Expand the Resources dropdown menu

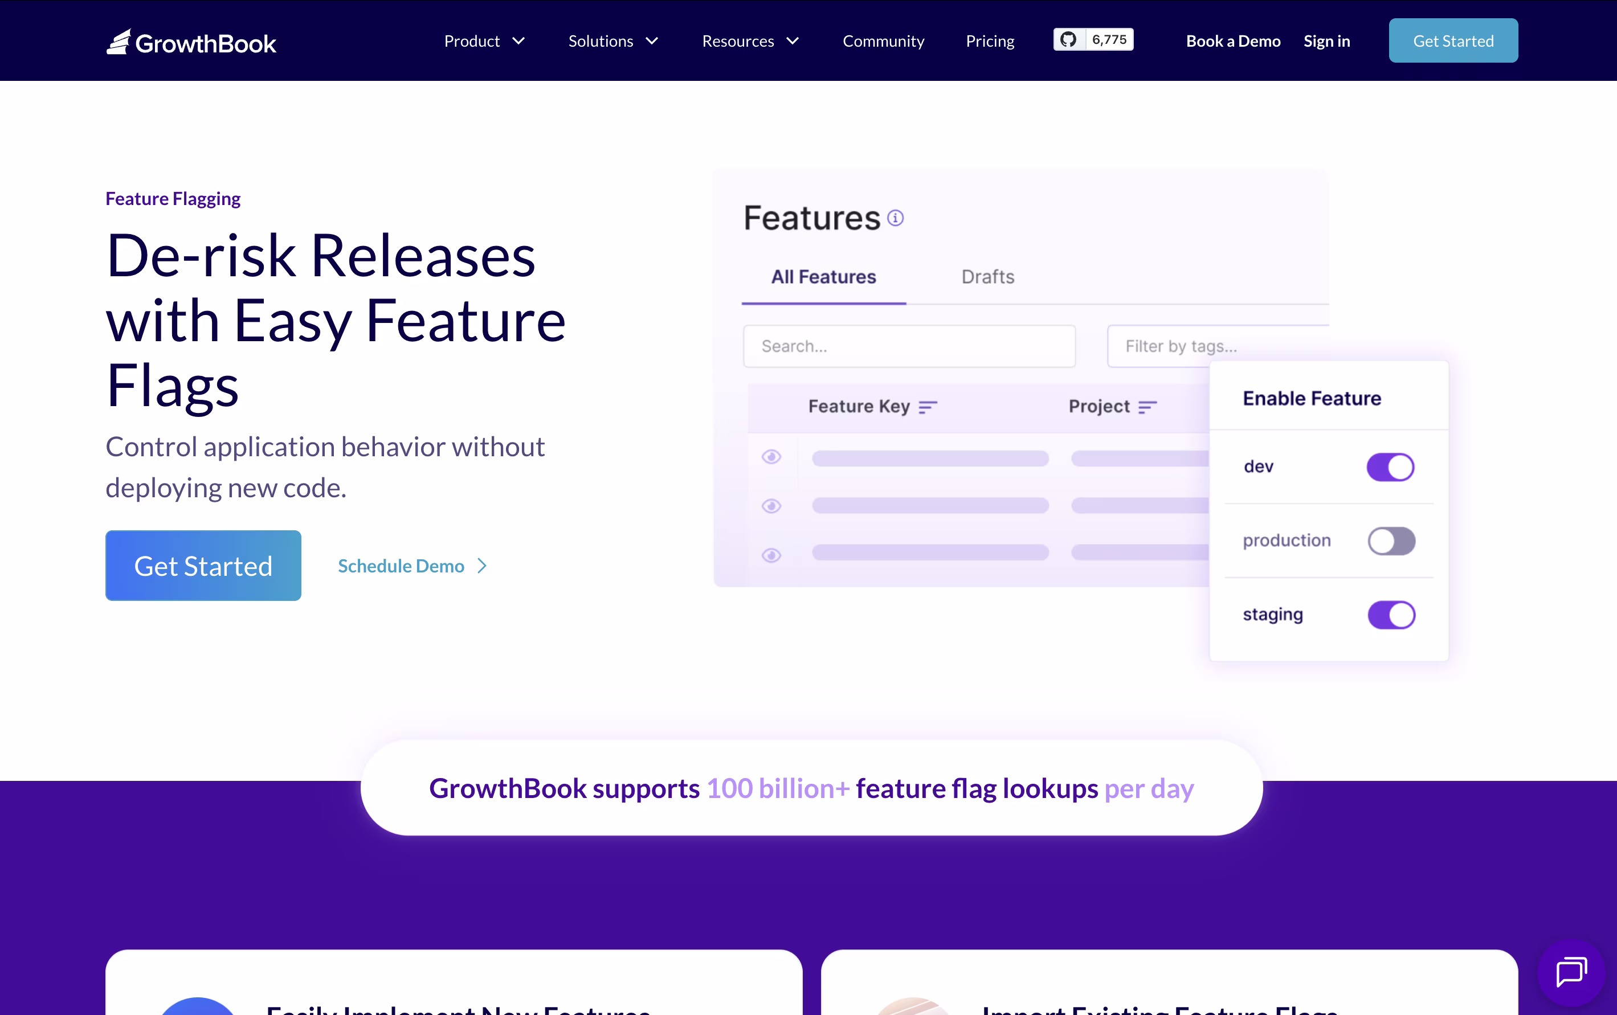tap(751, 41)
